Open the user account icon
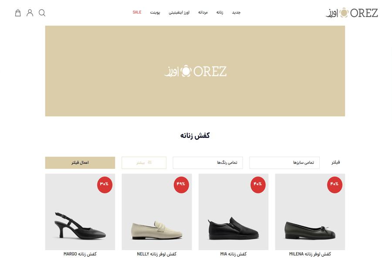The image size is (392, 261). (30, 13)
